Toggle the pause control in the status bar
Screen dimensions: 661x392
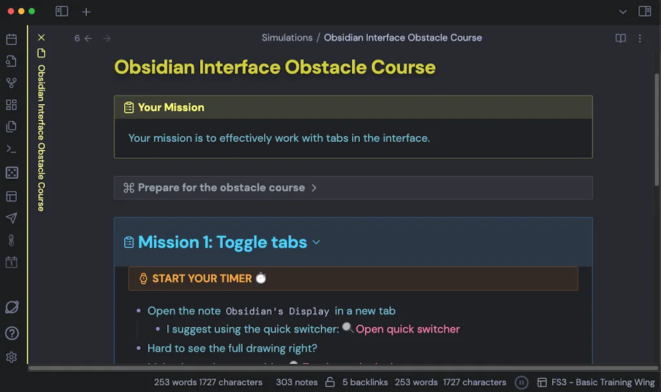(521, 382)
